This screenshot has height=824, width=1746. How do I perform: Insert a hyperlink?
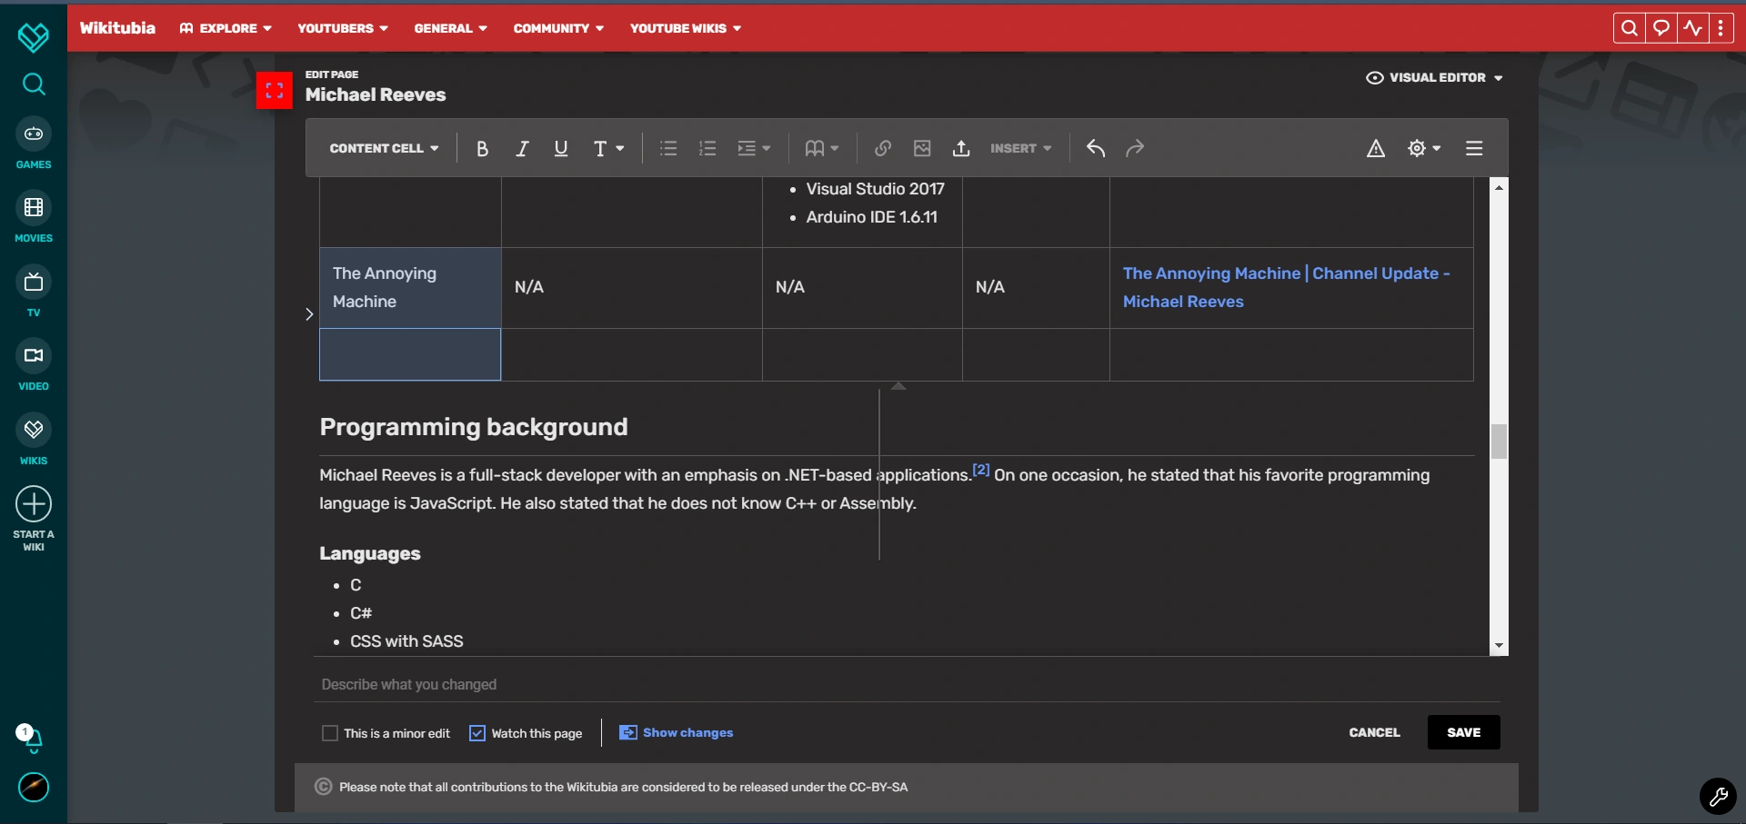pyautogui.click(x=881, y=148)
